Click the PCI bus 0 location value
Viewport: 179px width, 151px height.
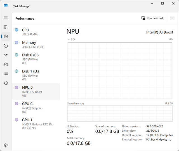tap(159, 139)
